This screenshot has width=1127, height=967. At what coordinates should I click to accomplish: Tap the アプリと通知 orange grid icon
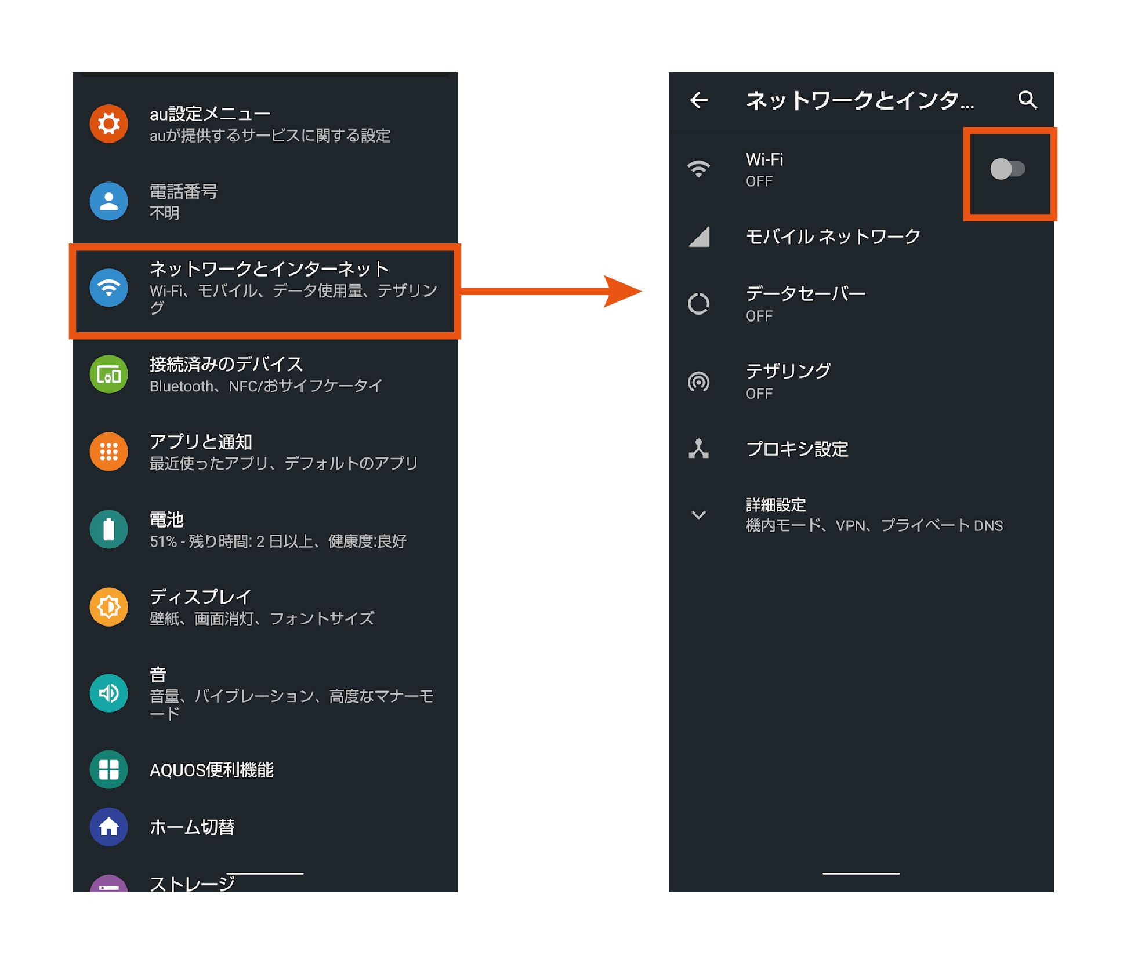(108, 452)
